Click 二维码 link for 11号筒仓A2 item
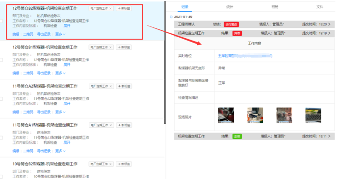340x183 pixels. 28,112
